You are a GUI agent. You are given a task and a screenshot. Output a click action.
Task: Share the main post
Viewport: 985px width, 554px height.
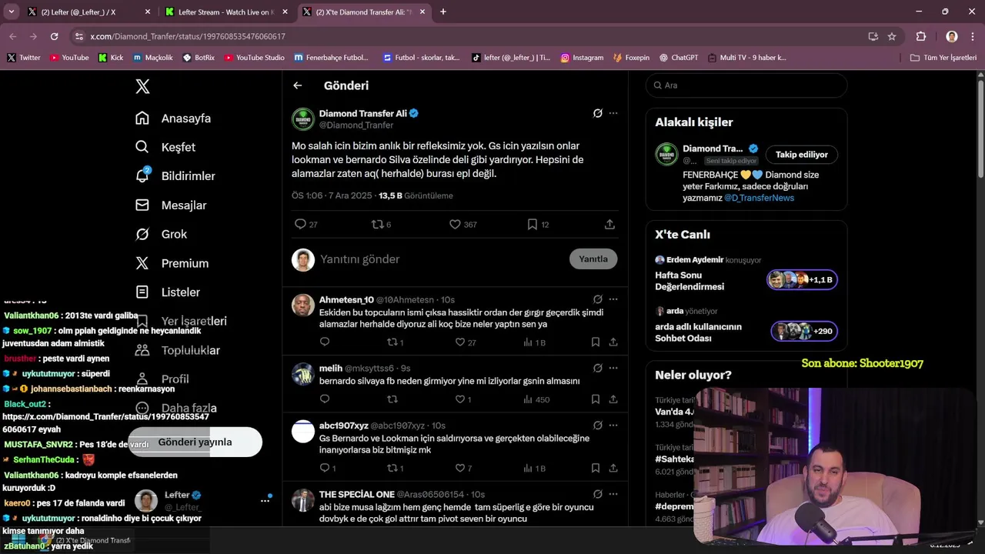click(x=609, y=224)
